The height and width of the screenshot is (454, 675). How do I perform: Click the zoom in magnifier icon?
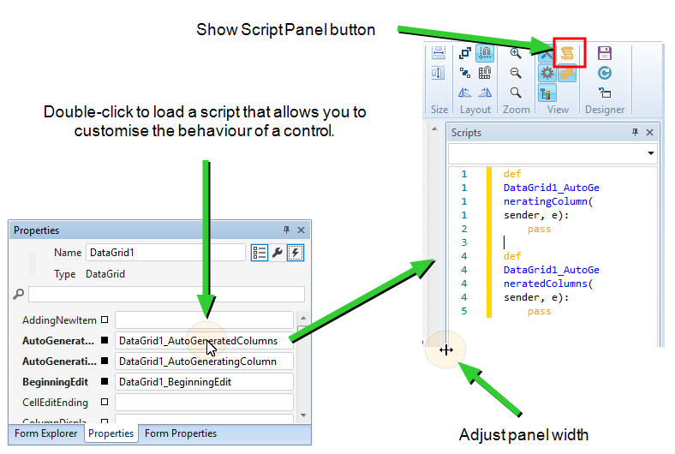point(516,53)
